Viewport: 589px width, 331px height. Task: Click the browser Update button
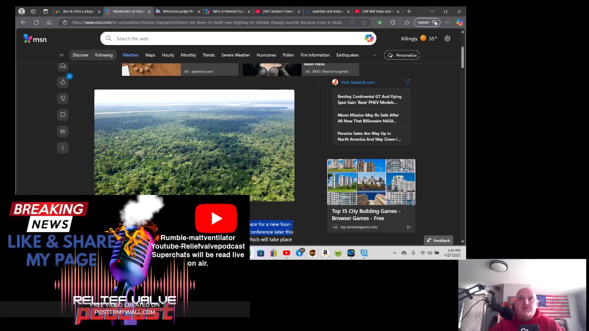(x=427, y=22)
